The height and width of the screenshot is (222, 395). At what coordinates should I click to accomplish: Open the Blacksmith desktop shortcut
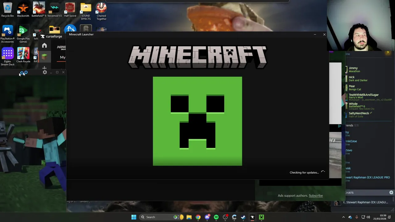(x=23, y=10)
